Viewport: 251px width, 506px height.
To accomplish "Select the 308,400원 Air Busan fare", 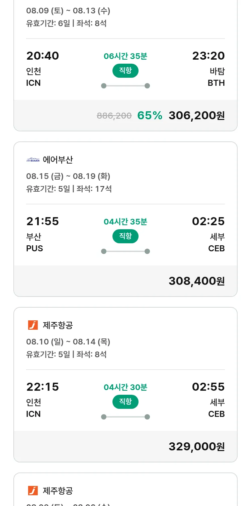I will [196, 281].
